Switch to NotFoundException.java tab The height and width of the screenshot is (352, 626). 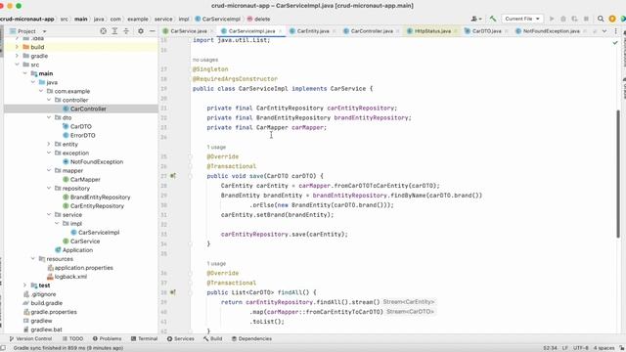point(551,31)
